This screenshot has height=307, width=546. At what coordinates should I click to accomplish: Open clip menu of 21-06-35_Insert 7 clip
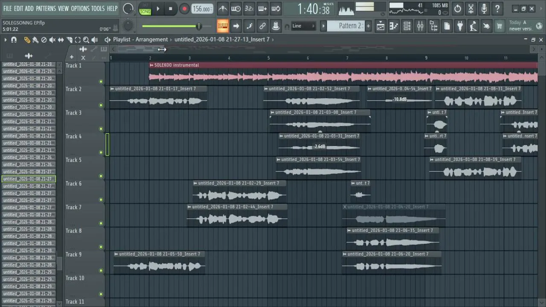pyautogui.click(x=349, y=231)
